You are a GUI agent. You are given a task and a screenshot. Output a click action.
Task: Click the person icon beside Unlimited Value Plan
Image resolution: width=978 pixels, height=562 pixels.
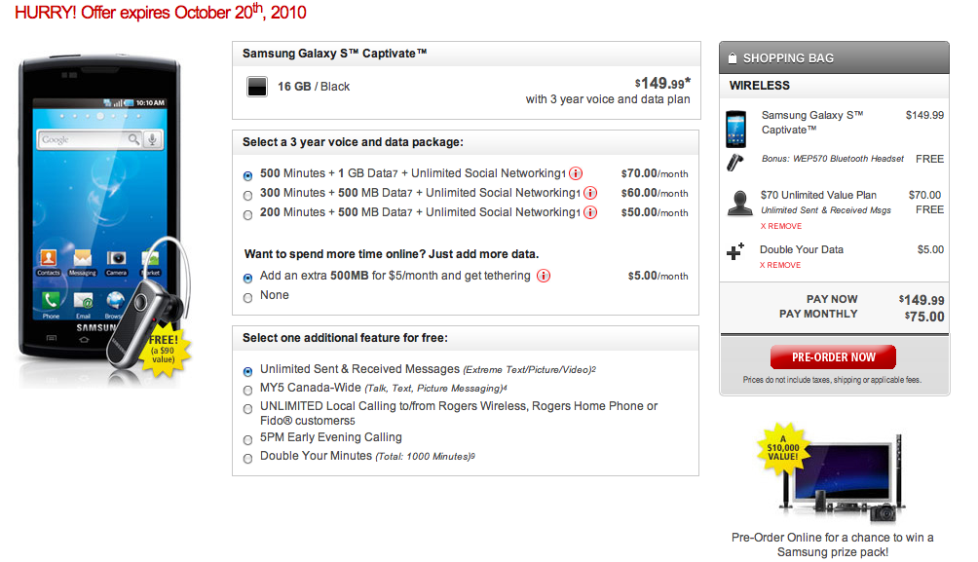click(737, 203)
